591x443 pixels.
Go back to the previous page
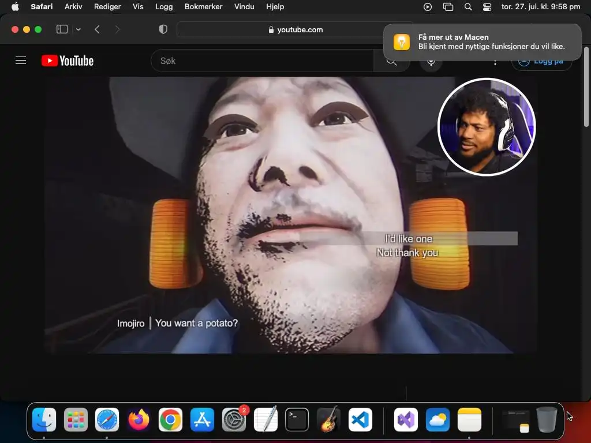(97, 29)
